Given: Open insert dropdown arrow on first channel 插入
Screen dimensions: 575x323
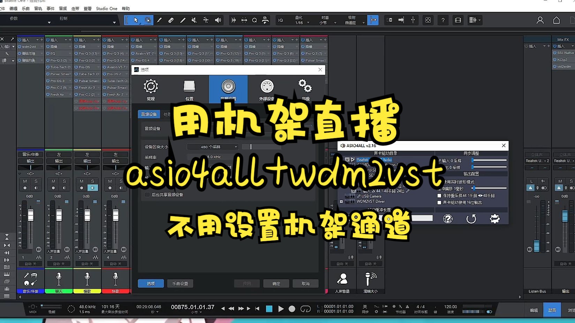Looking at the screenshot, I should 37,40.
